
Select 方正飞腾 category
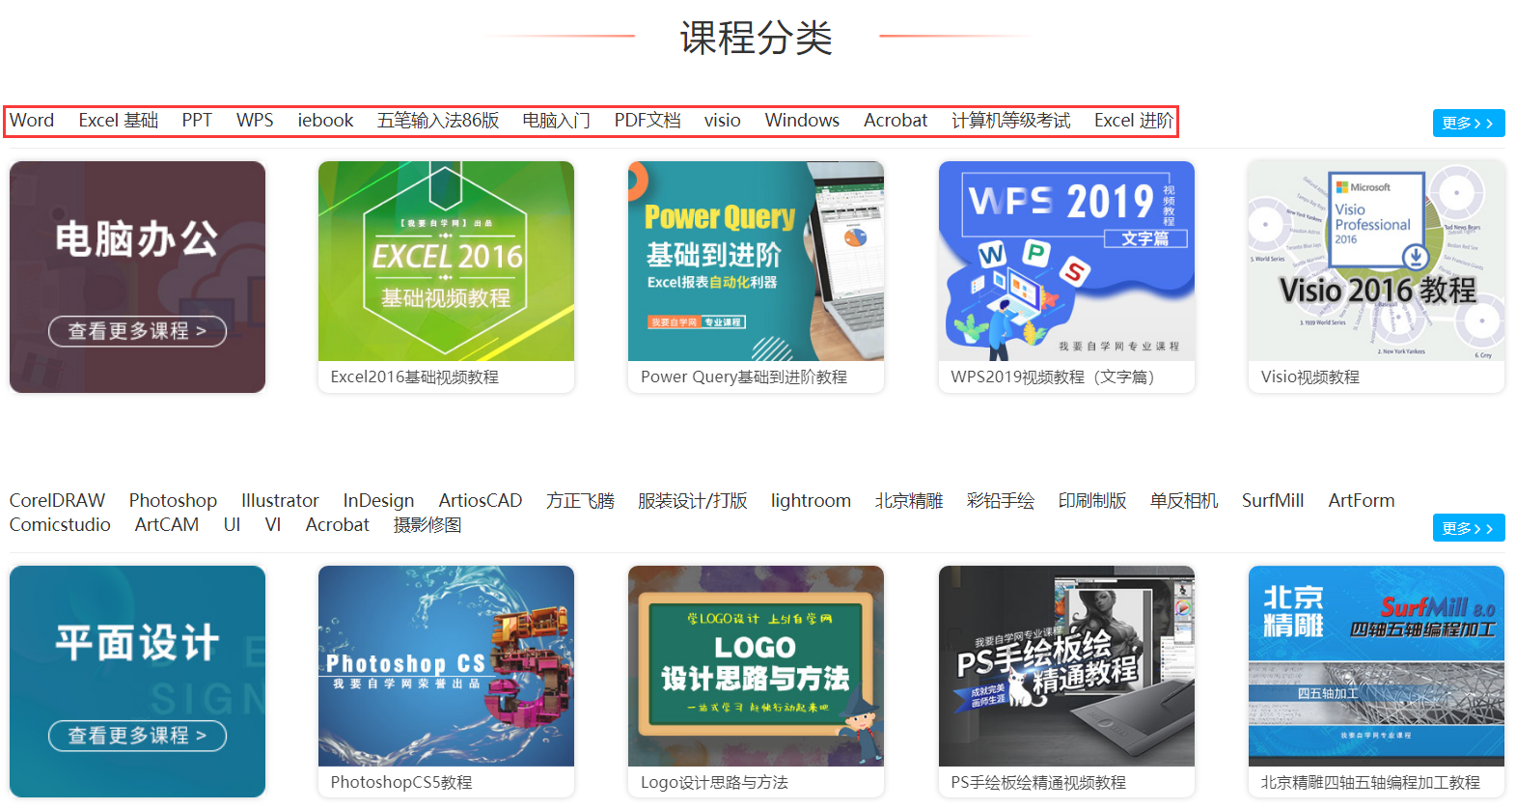pyautogui.click(x=580, y=500)
